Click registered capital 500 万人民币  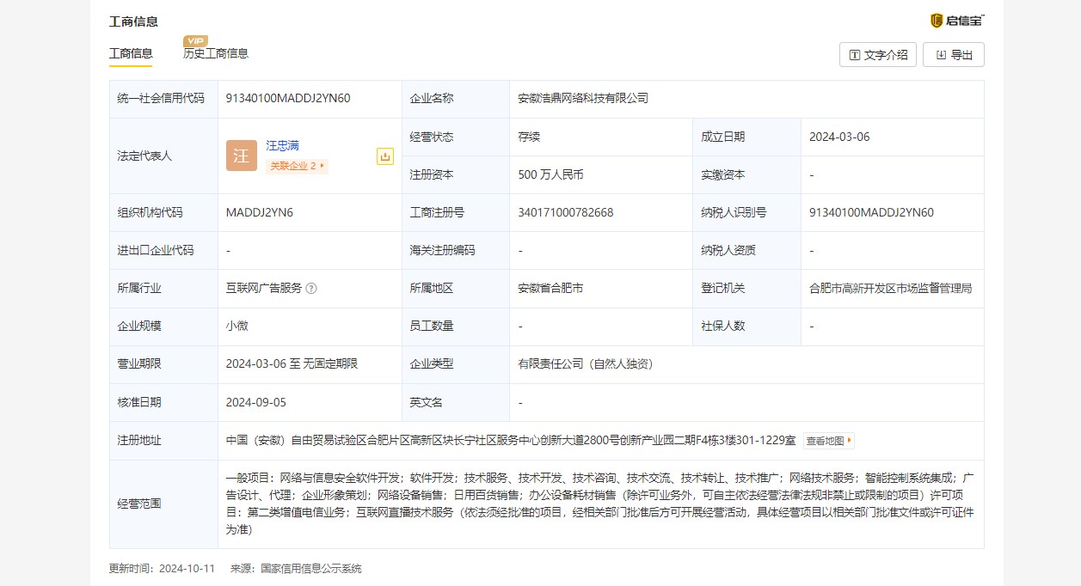(550, 174)
